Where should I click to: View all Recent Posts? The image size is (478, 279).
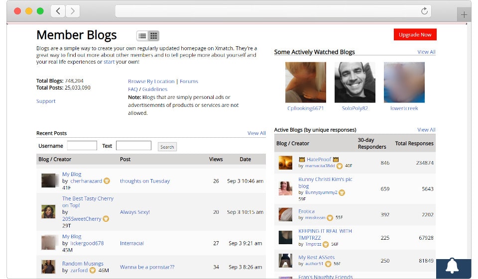[256, 133]
